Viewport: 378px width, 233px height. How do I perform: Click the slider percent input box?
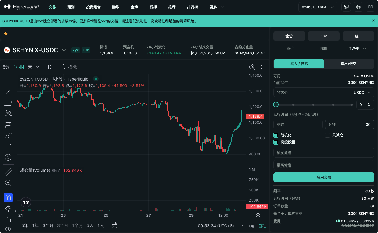365,104
